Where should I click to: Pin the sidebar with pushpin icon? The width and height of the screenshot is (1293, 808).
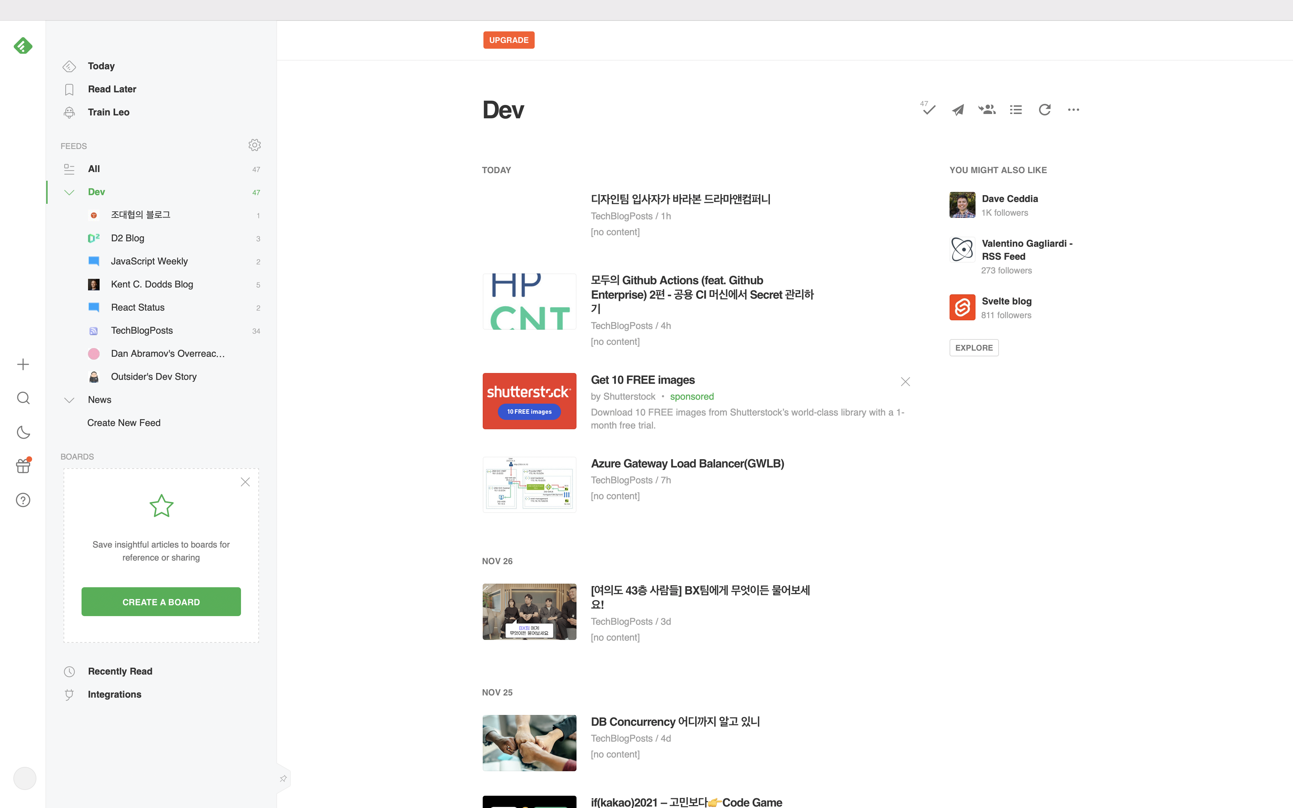(283, 779)
